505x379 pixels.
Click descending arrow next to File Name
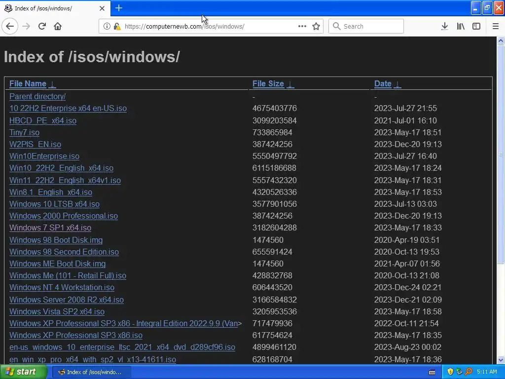(x=52, y=84)
